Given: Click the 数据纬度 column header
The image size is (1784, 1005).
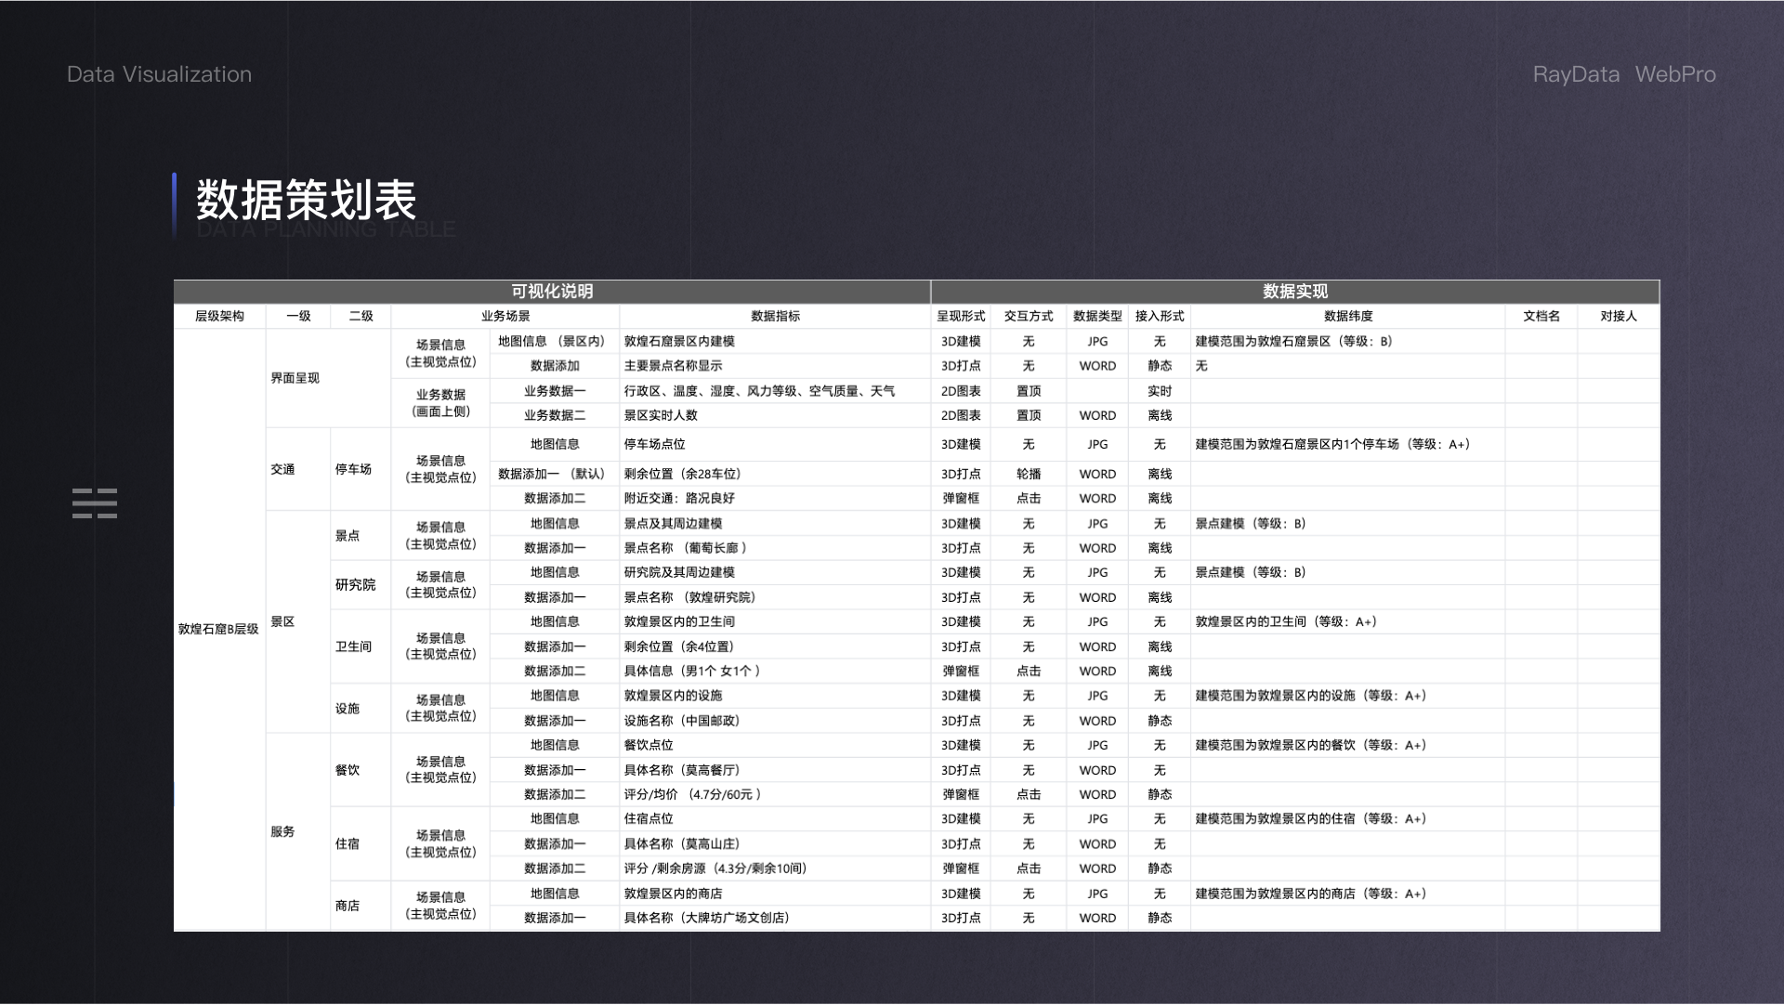Looking at the screenshot, I should [x=1347, y=316].
